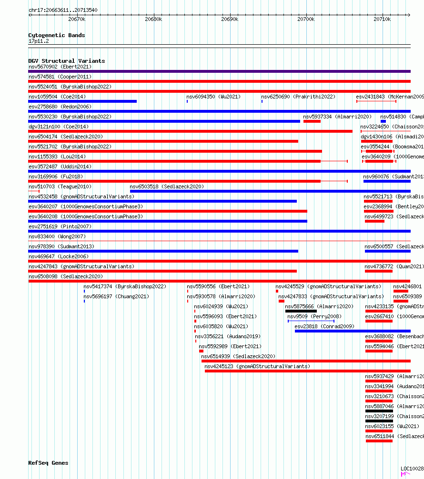Click the DGV Structural Variants track title

pos(67,61)
